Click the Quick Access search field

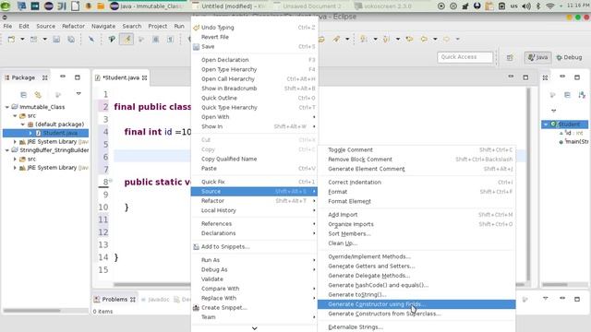click(x=464, y=57)
